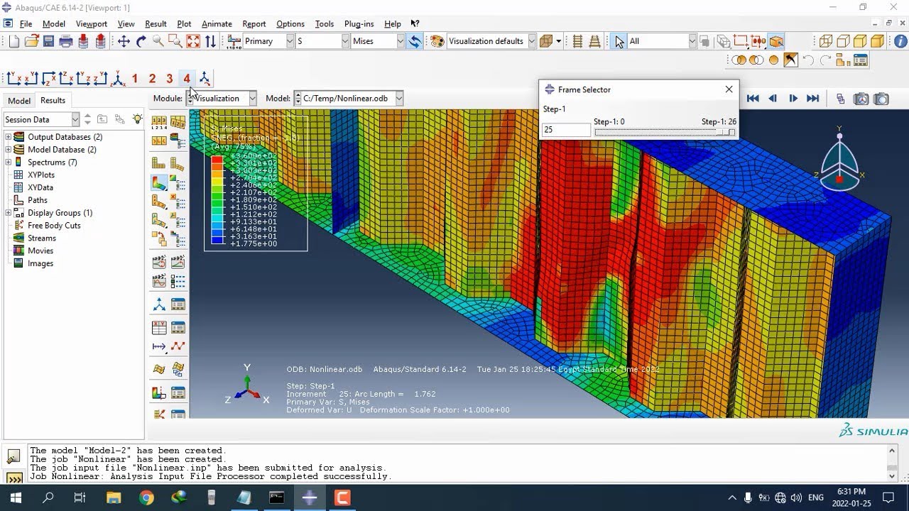The image size is (909, 511).
Task: Print the viewport with the printer icon
Action: 66,41
